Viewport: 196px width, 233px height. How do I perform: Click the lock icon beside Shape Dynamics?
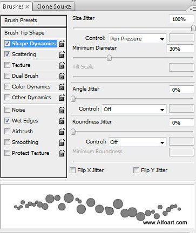pos(62,44)
